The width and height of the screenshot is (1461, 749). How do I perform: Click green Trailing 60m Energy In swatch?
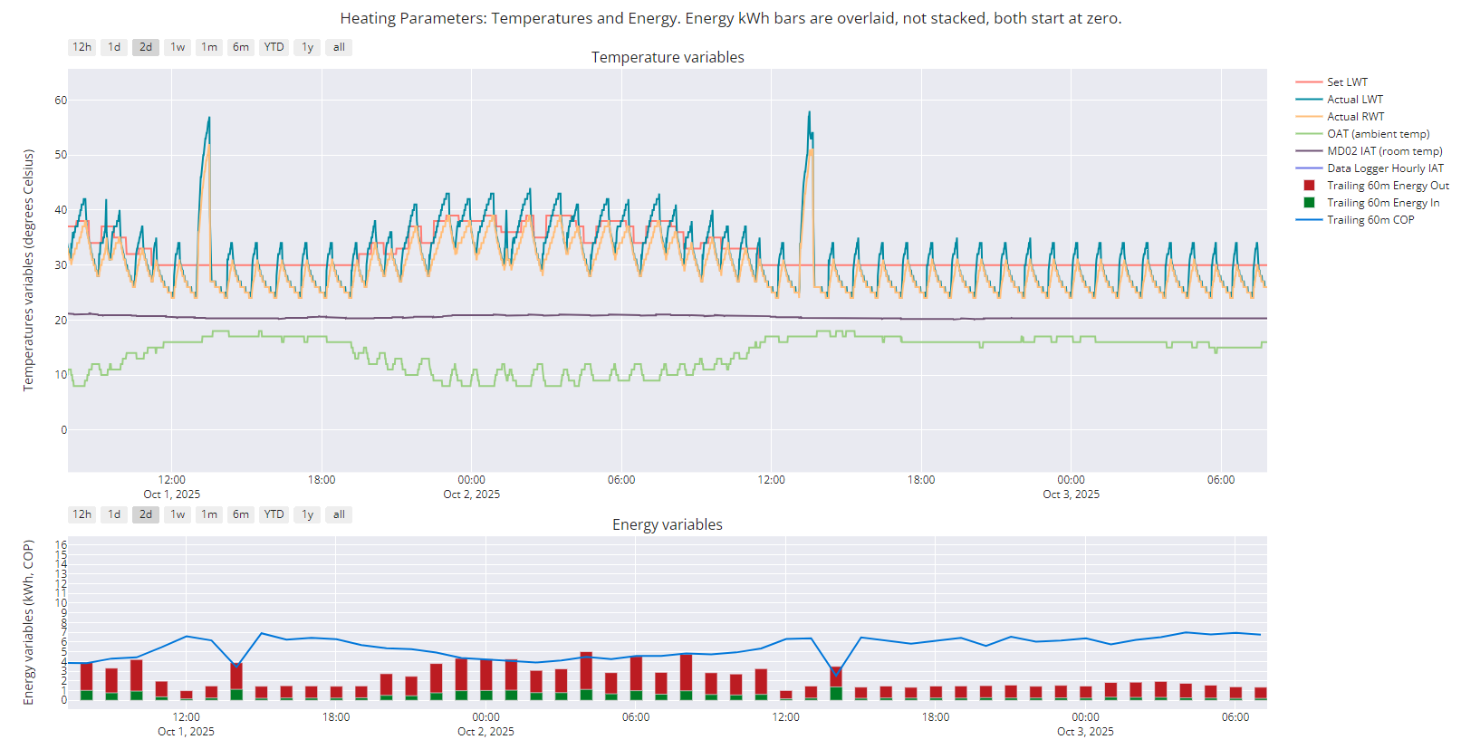coord(1309,203)
